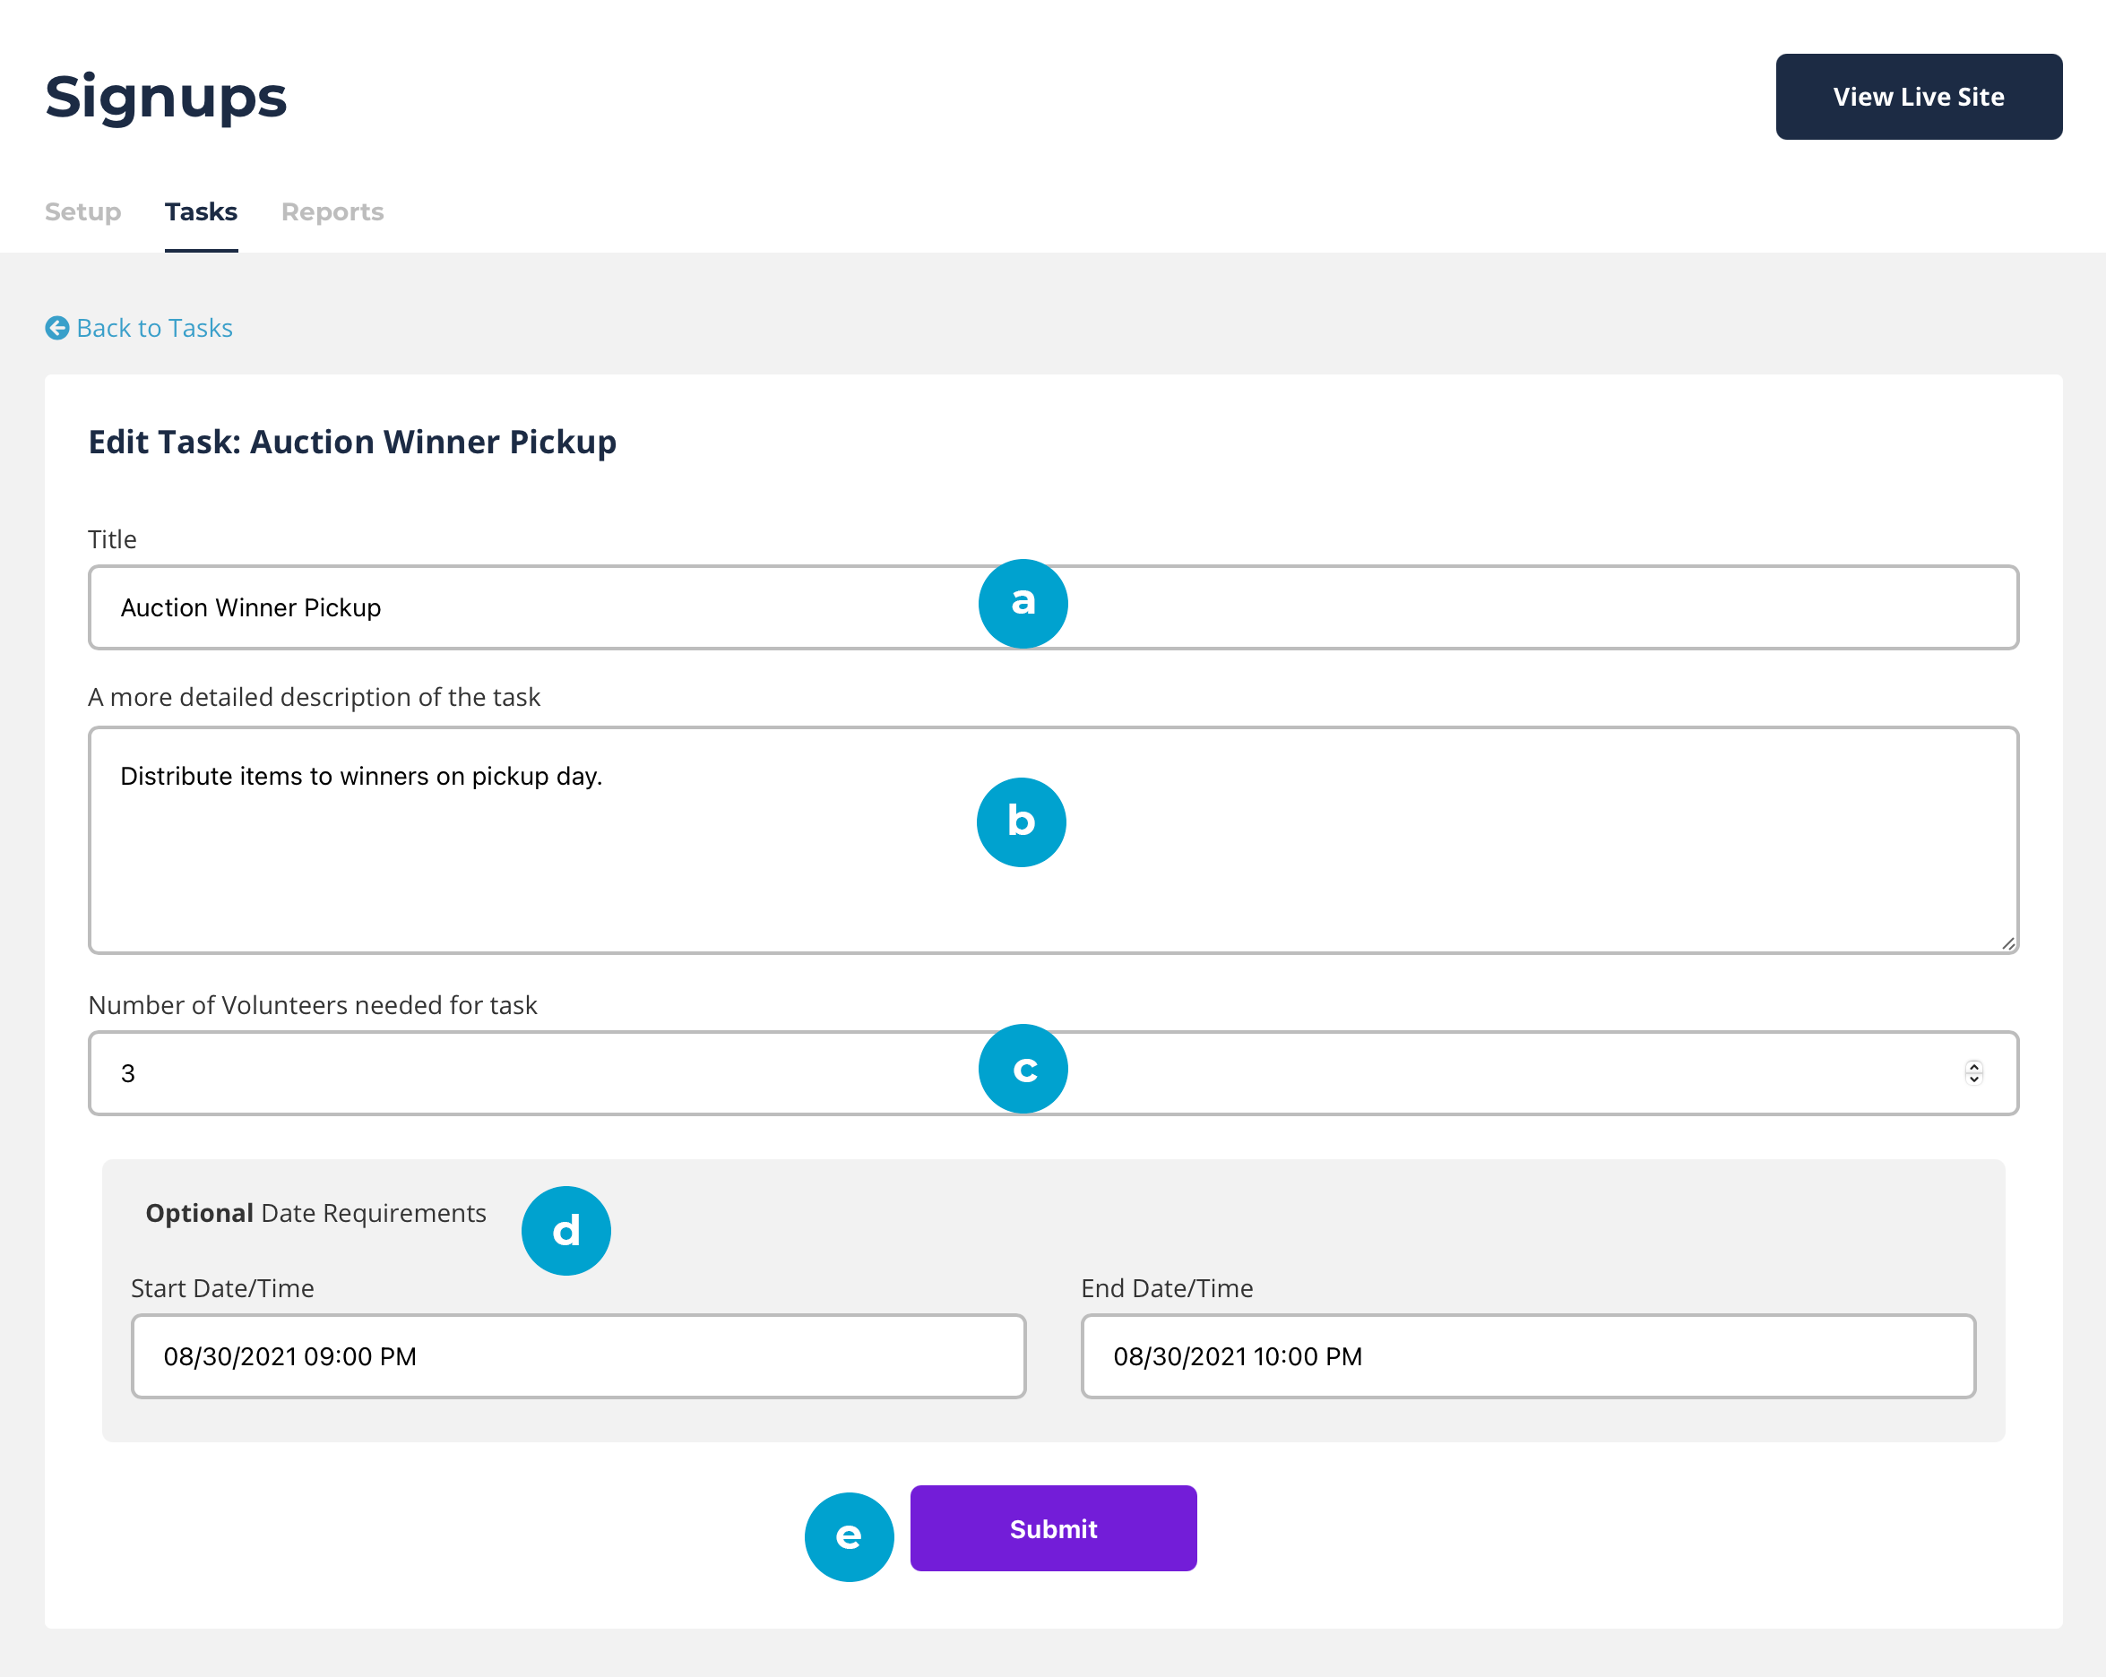2106x1677 pixels.
Task: Open the Start Date/Time field
Action: coord(578,1355)
